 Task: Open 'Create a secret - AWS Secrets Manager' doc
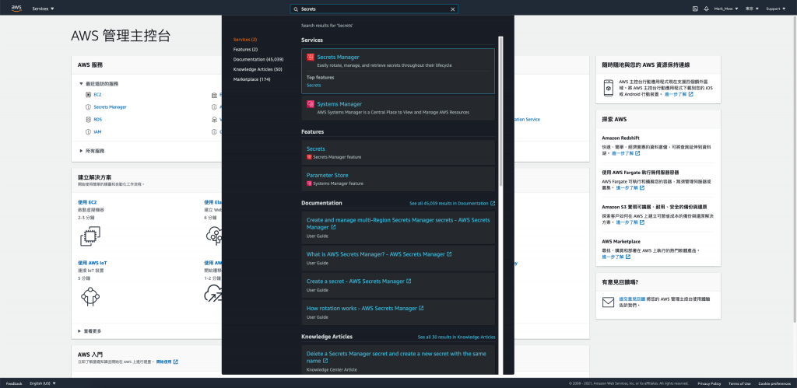[x=359, y=281]
